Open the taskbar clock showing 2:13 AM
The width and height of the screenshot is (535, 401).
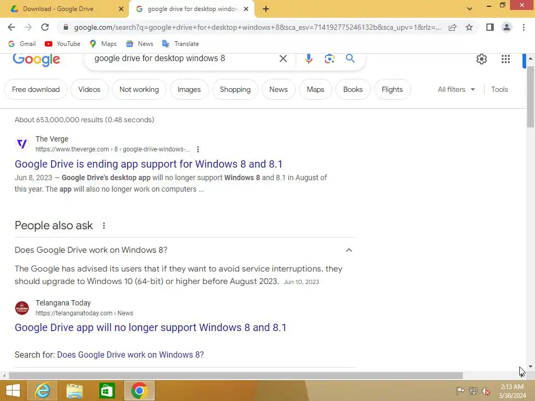click(x=512, y=391)
